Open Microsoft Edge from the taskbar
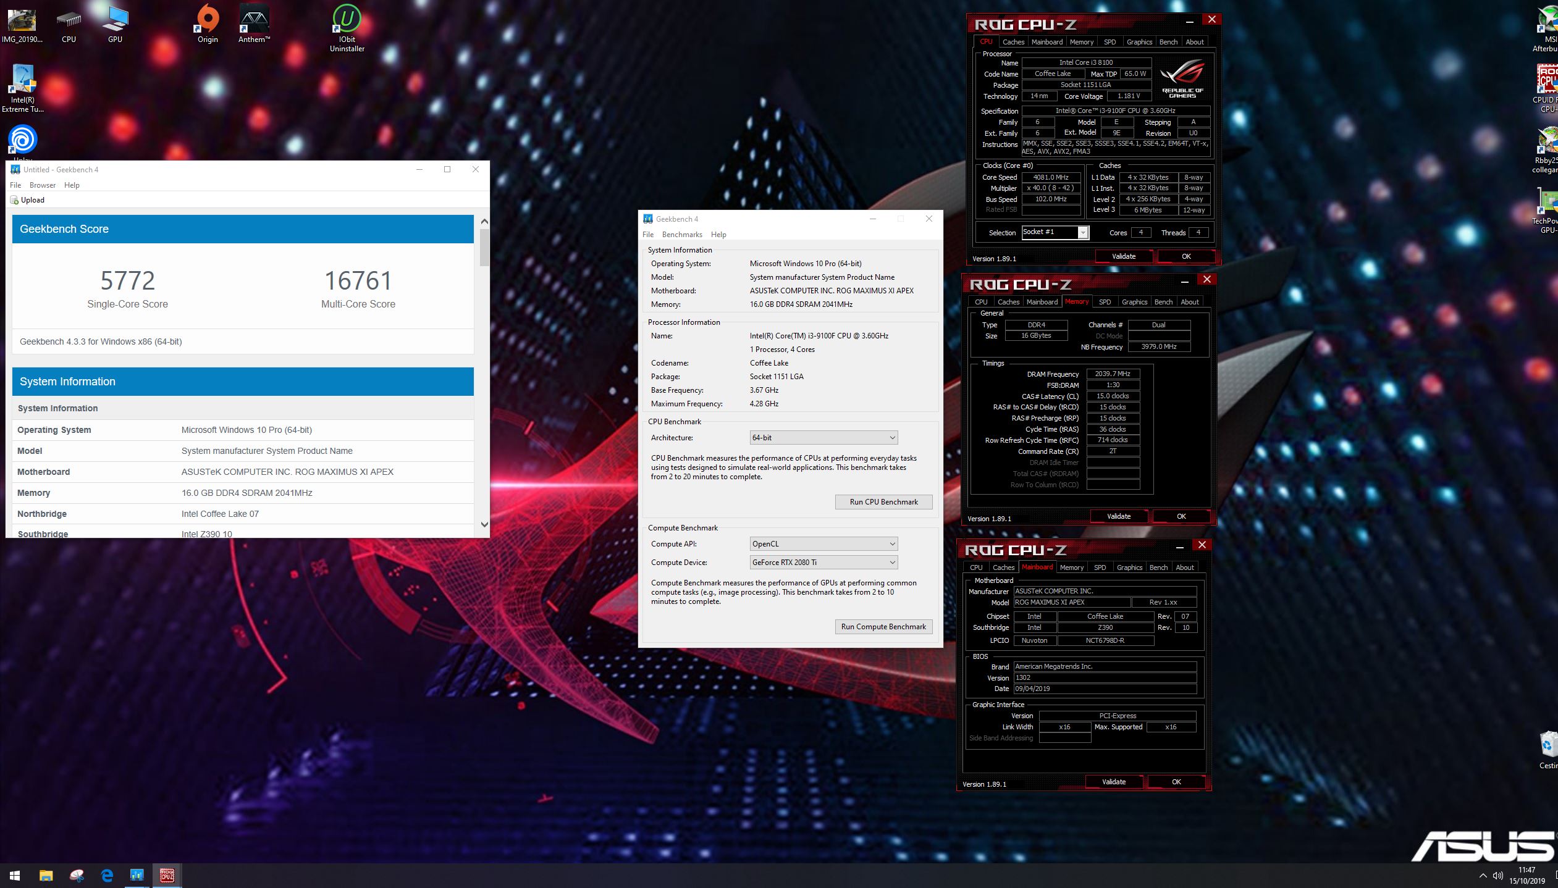 coord(107,875)
